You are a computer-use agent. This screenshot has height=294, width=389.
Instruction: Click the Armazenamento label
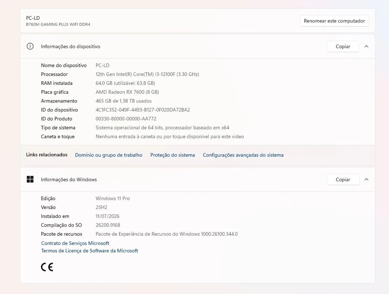pos(59,101)
